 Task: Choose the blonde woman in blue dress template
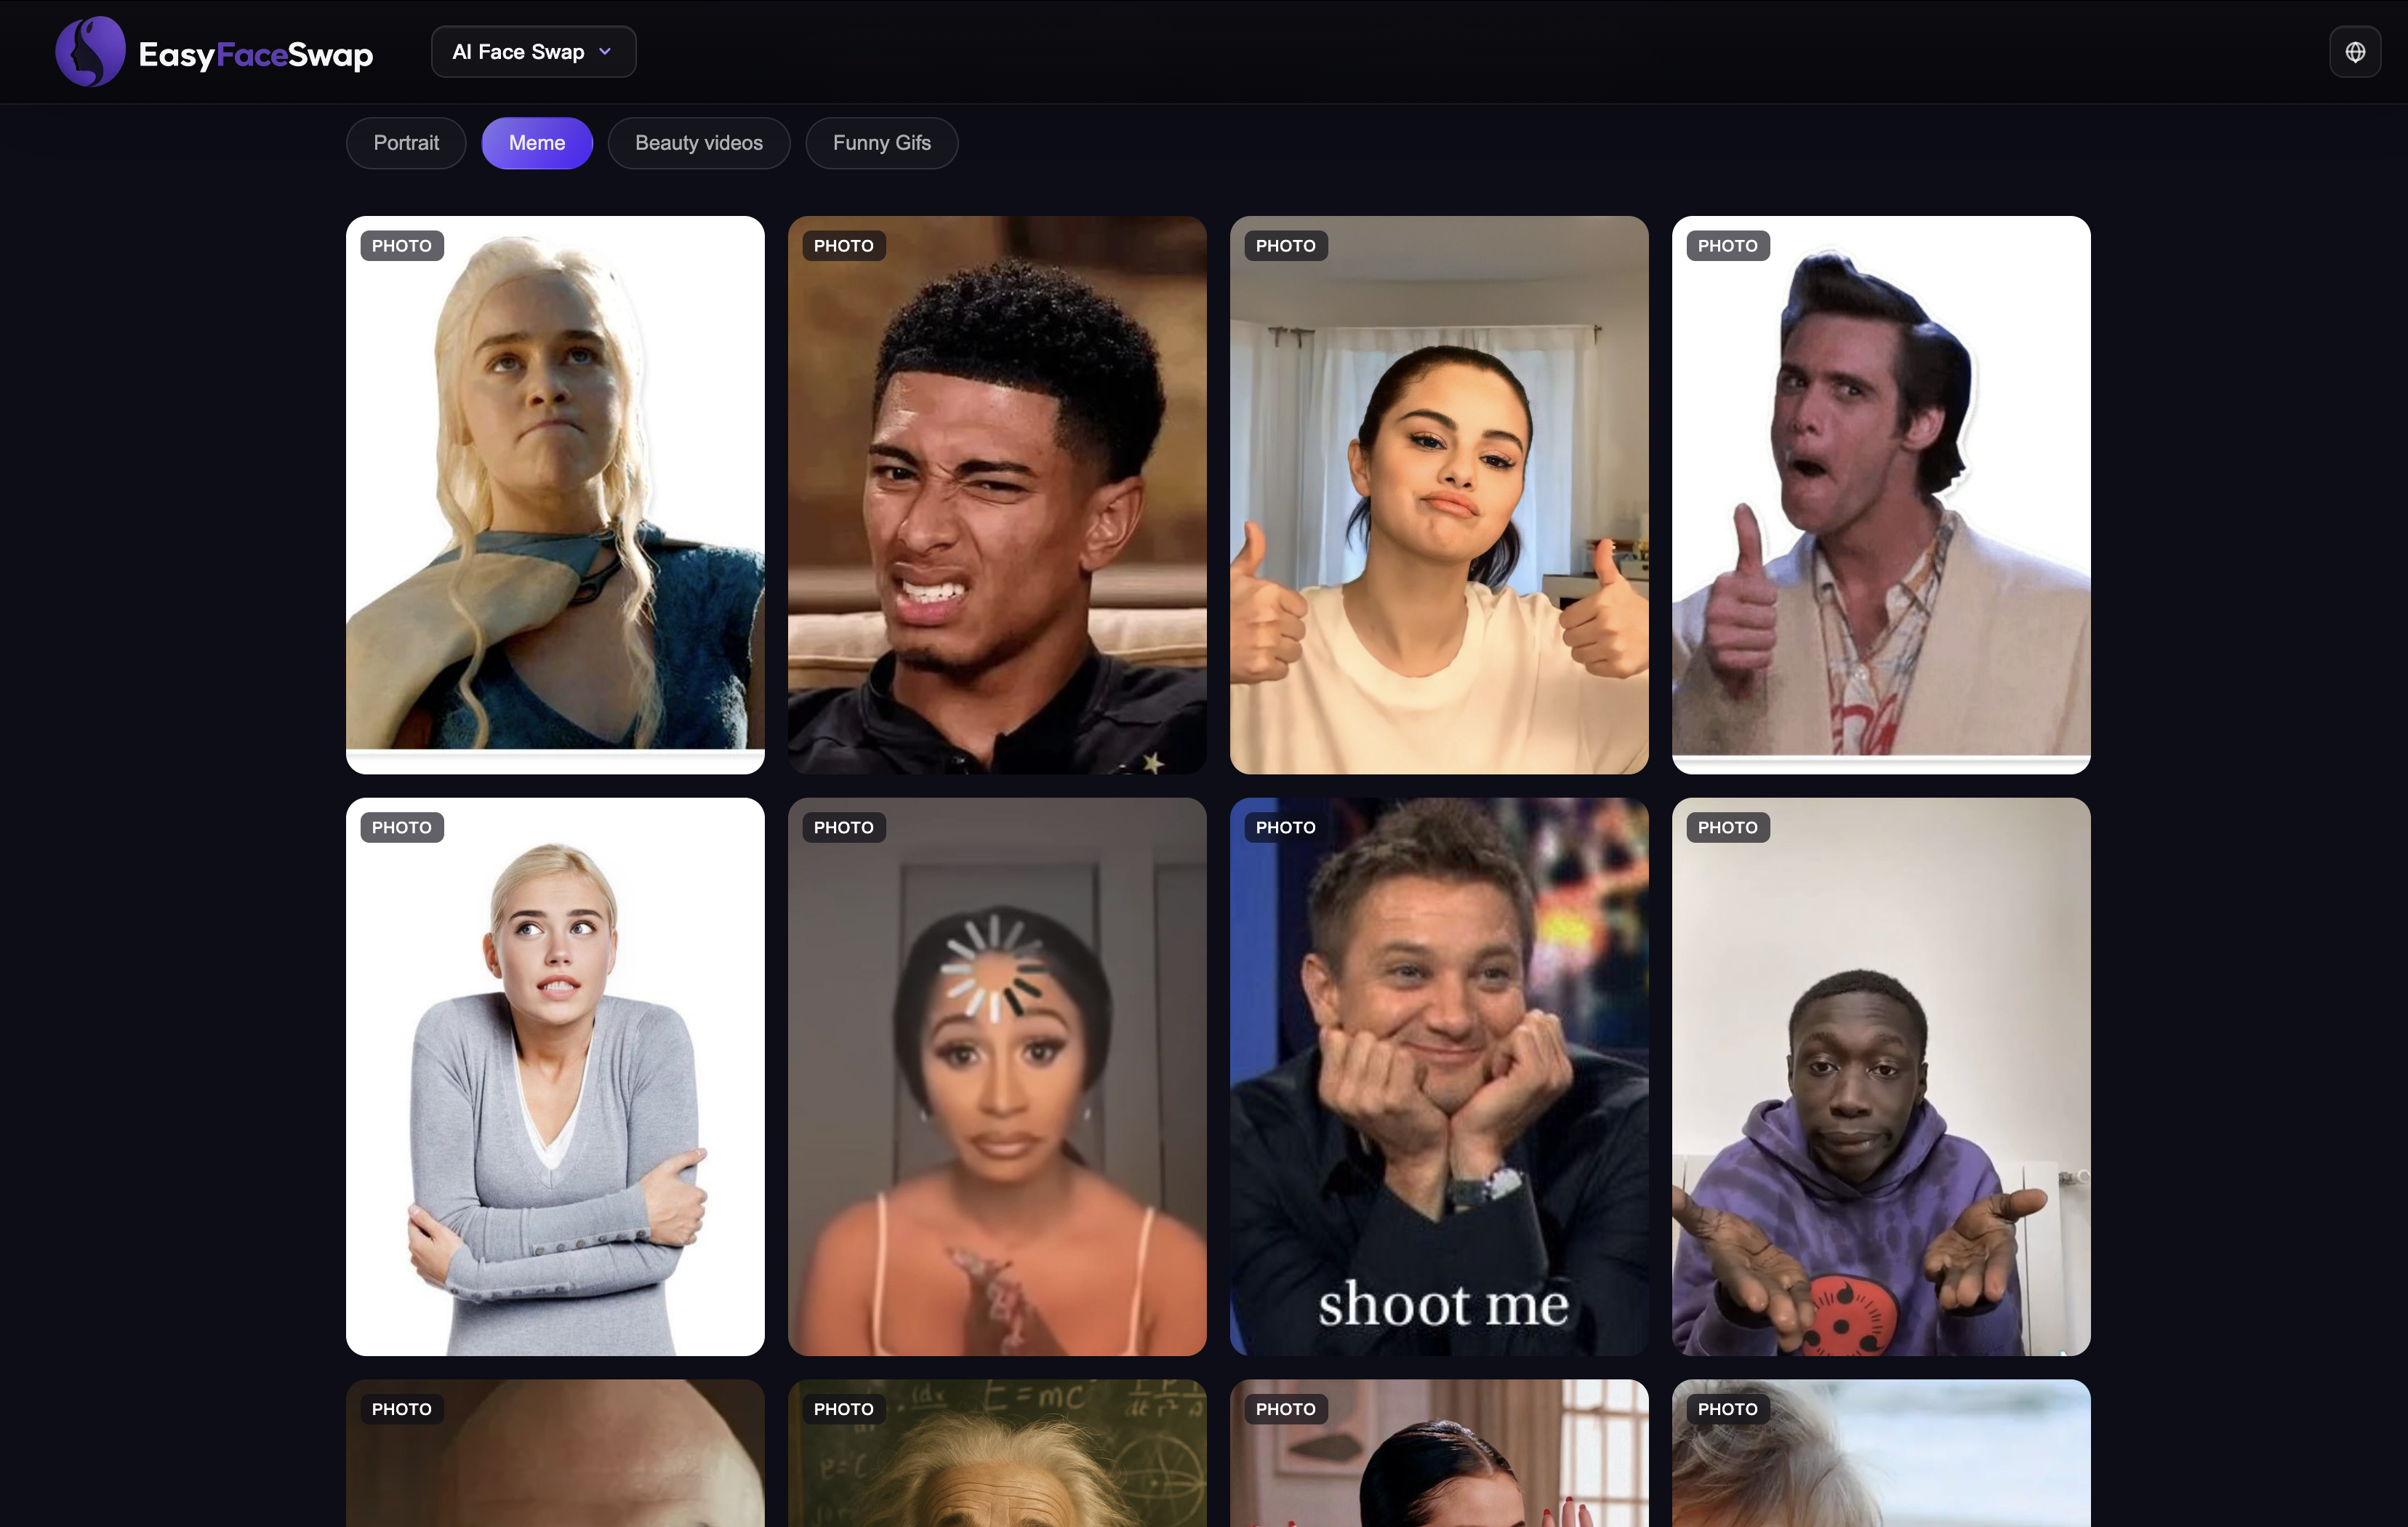(x=555, y=495)
